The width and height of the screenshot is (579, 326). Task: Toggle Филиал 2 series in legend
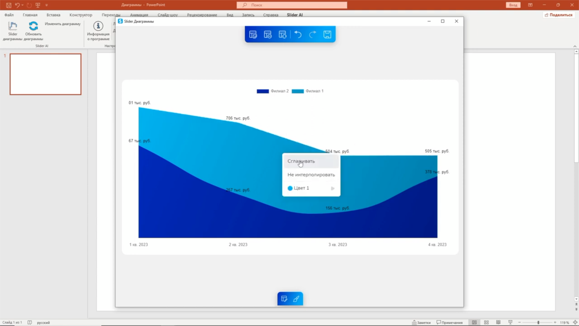(273, 91)
